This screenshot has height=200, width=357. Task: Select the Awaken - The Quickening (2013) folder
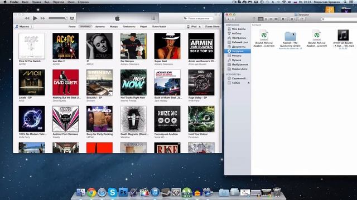(290, 36)
